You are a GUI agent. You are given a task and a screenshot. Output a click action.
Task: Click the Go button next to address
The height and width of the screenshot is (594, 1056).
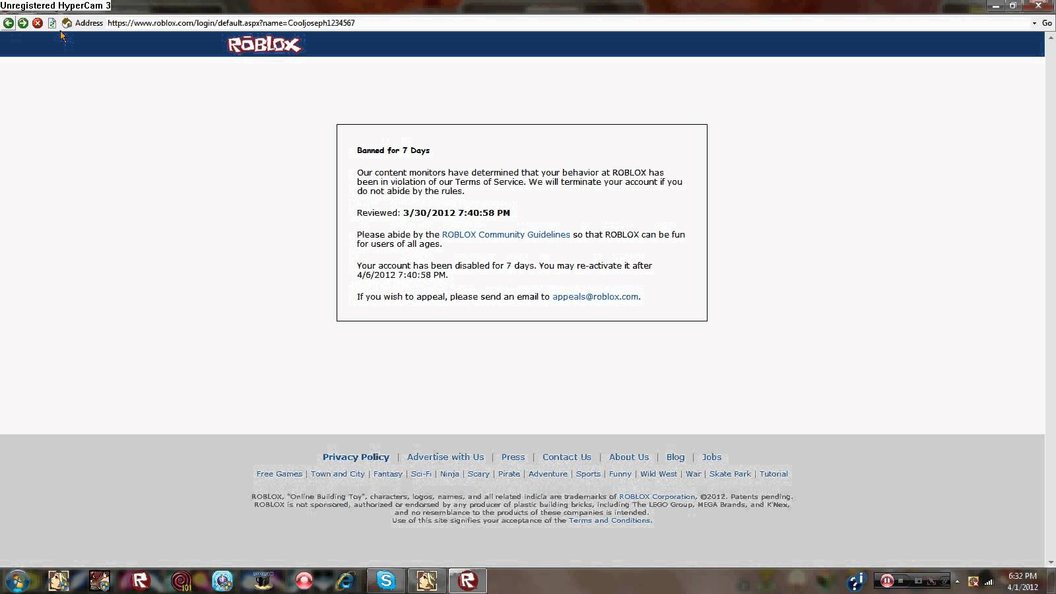tap(1047, 23)
